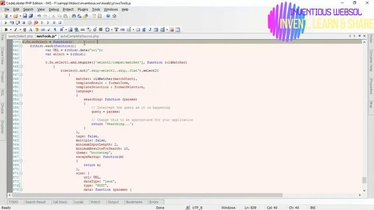Collapse code fold marker at line 868
The width and height of the screenshot is (374, 210).
(x=21, y=161)
